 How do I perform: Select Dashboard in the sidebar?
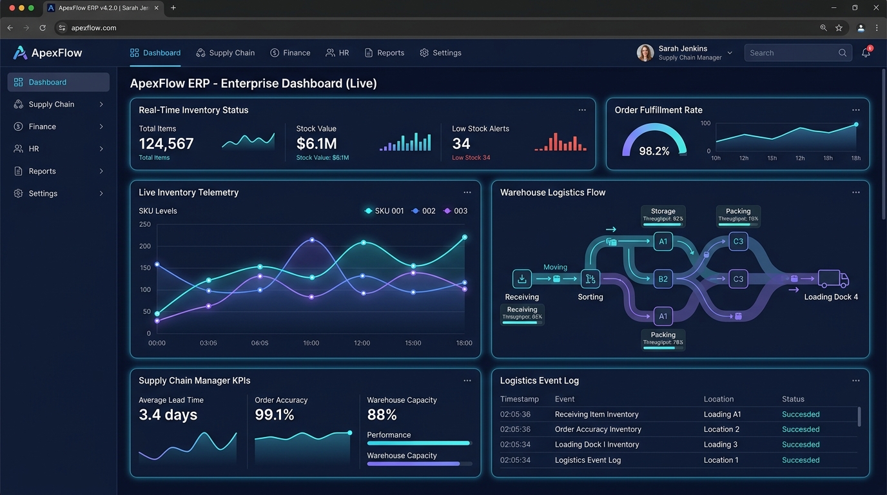(58, 82)
